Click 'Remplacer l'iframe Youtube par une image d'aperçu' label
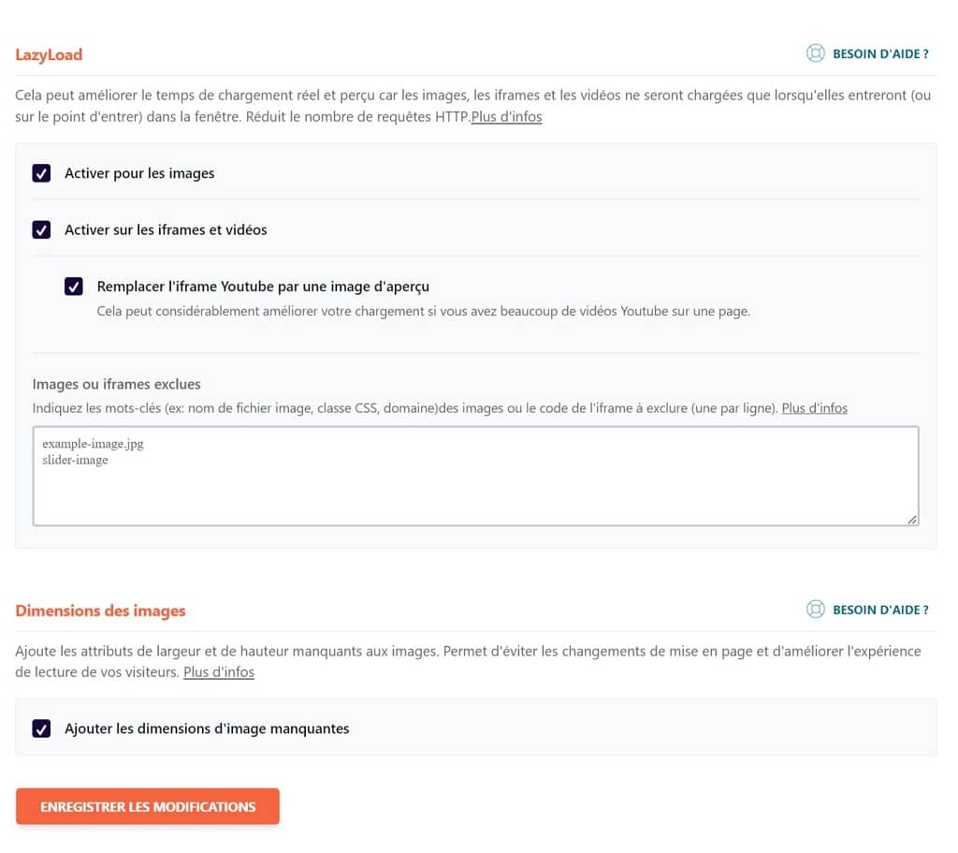This screenshot has width=958, height=853. click(x=263, y=287)
